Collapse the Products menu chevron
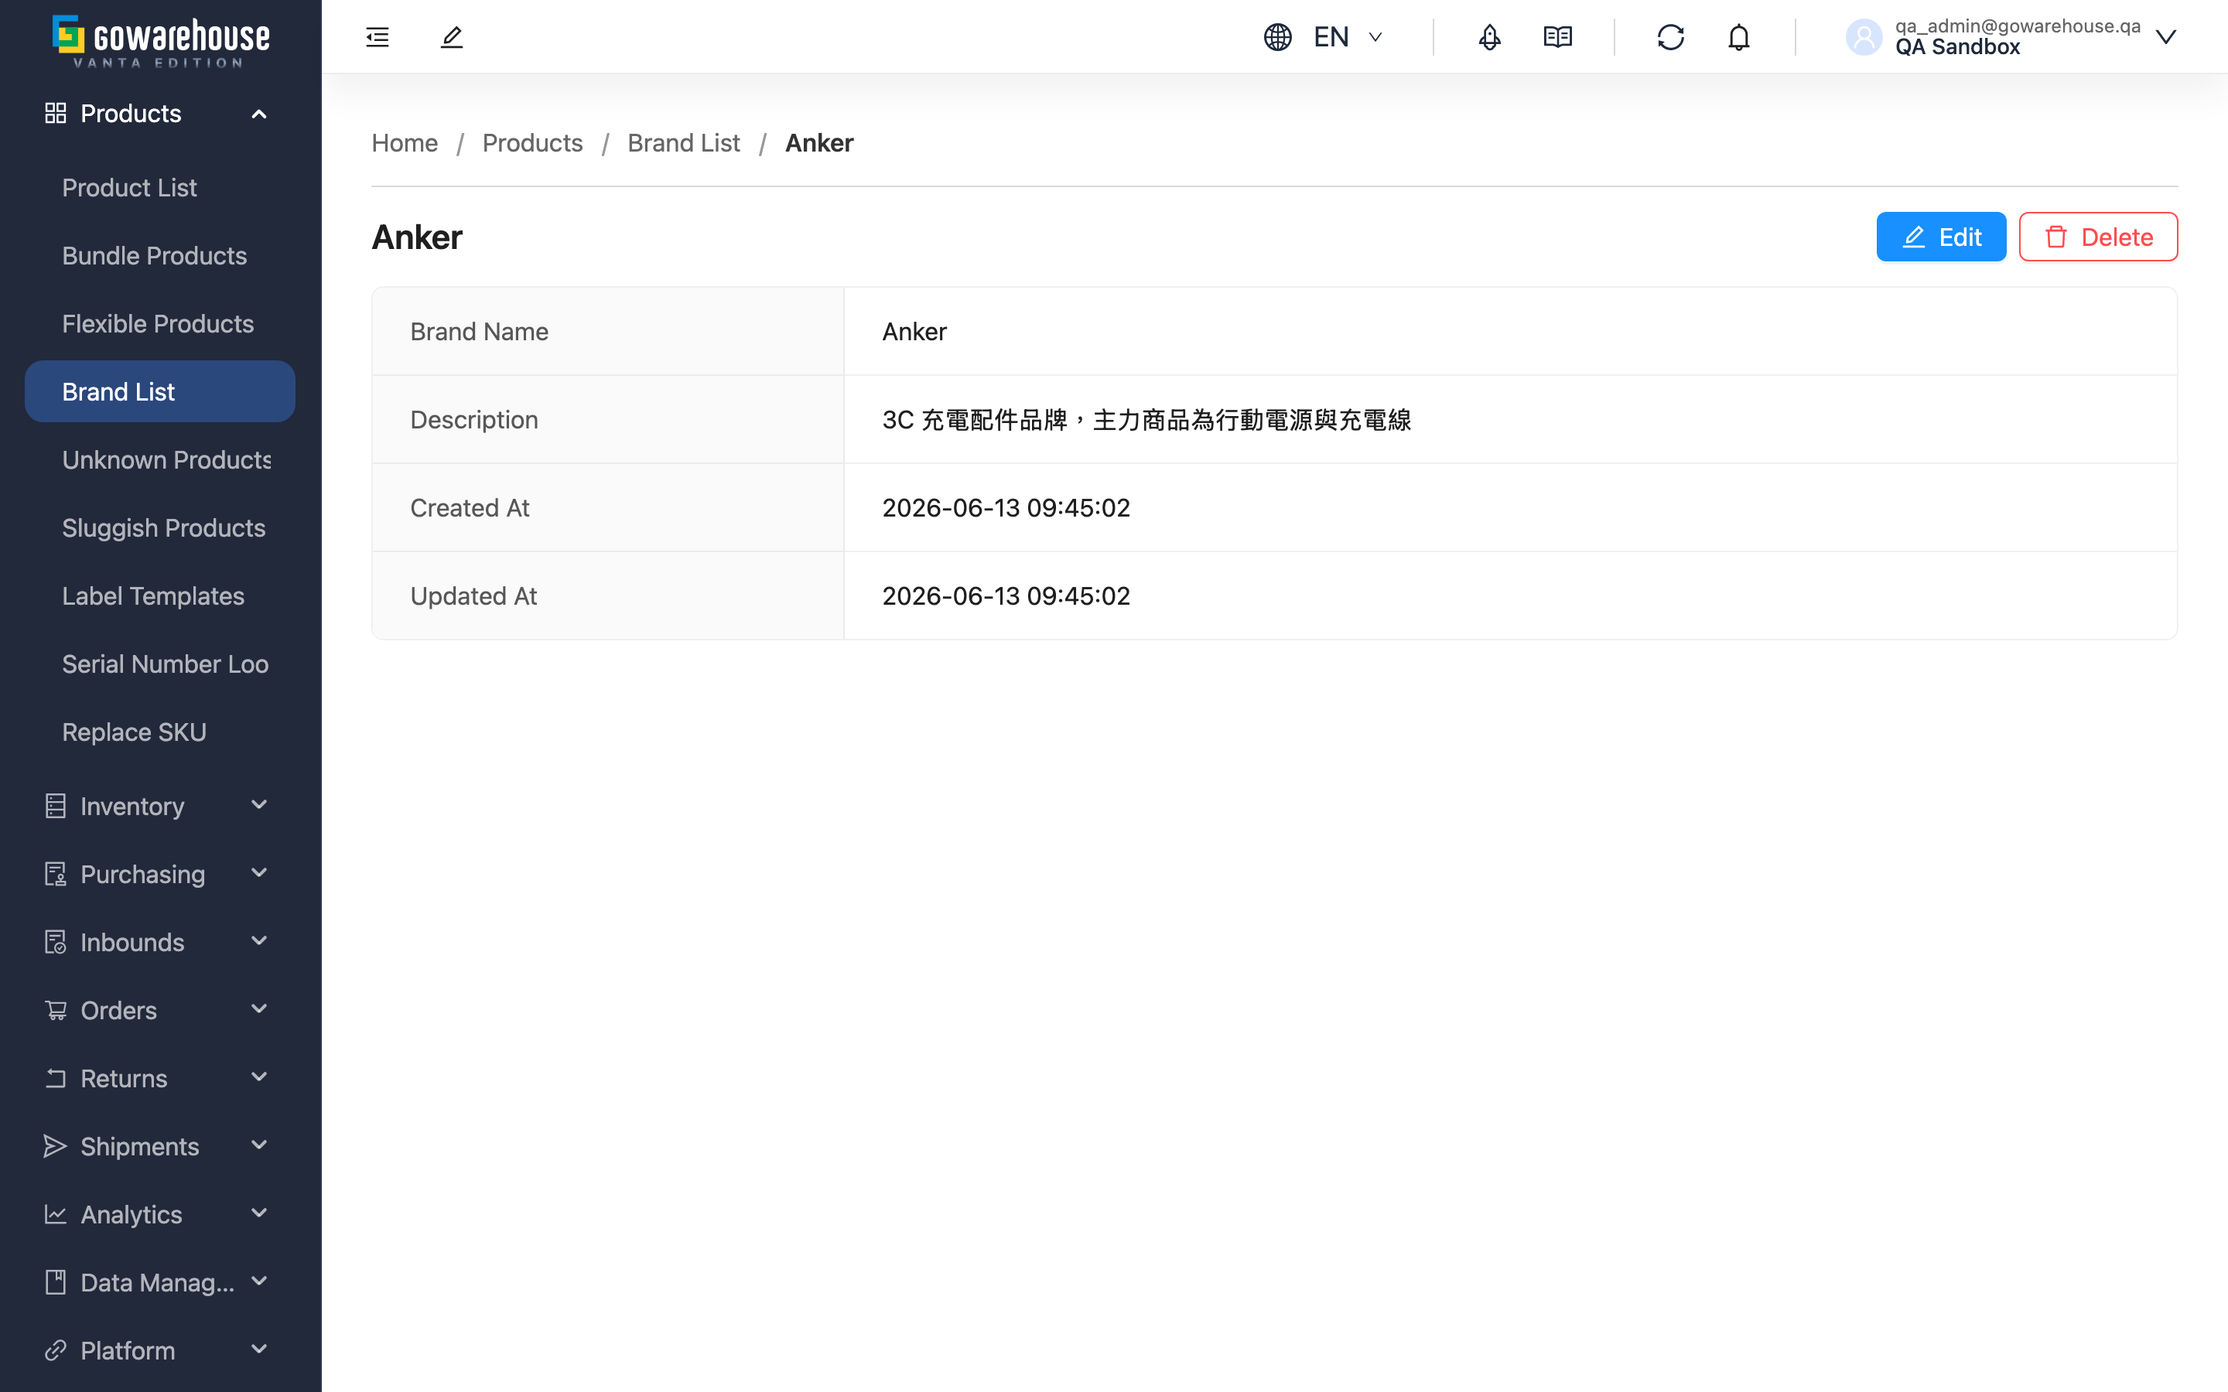The image size is (2228, 1392). tap(258, 113)
